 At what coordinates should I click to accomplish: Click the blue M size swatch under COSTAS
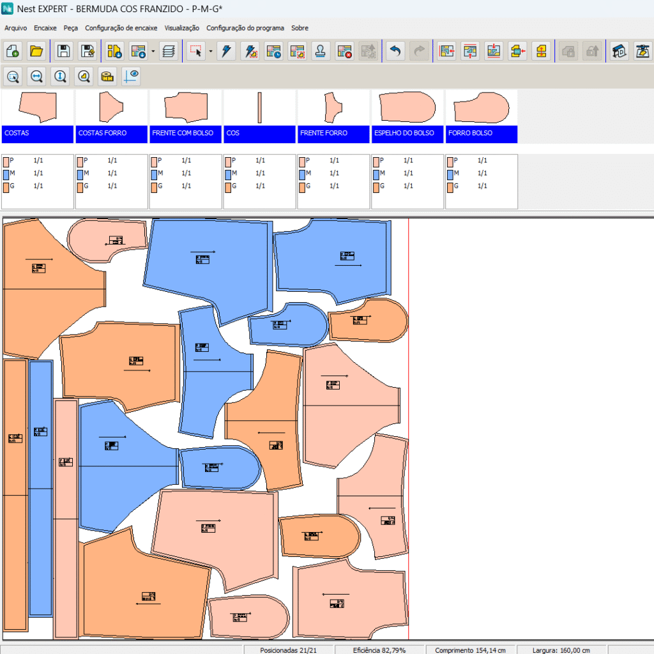(x=6, y=174)
